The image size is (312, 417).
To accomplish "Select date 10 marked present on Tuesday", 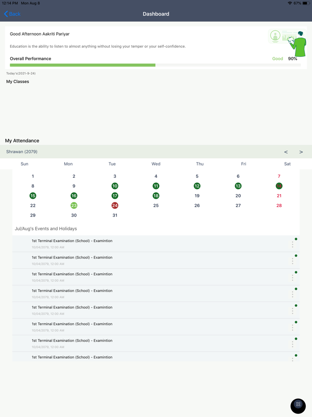I will [x=115, y=186].
